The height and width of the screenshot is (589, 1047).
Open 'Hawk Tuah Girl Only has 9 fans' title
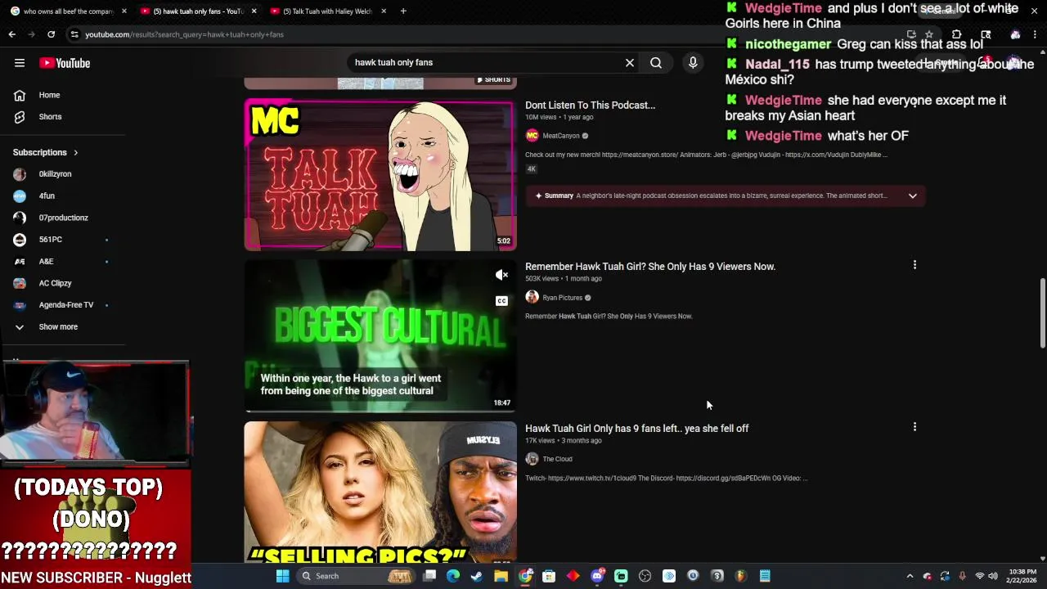click(x=636, y=428)
